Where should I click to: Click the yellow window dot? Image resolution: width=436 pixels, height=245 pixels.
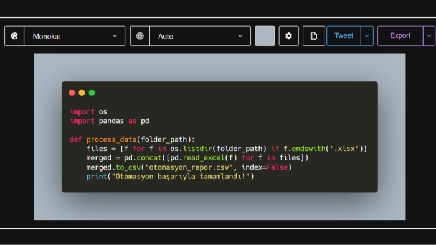[82, 93]
